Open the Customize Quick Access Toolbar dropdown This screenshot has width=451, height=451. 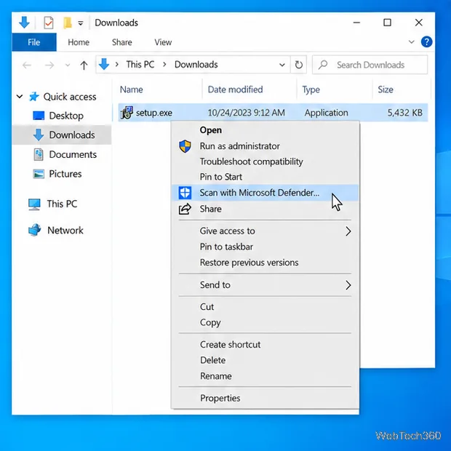click(81, 23)
